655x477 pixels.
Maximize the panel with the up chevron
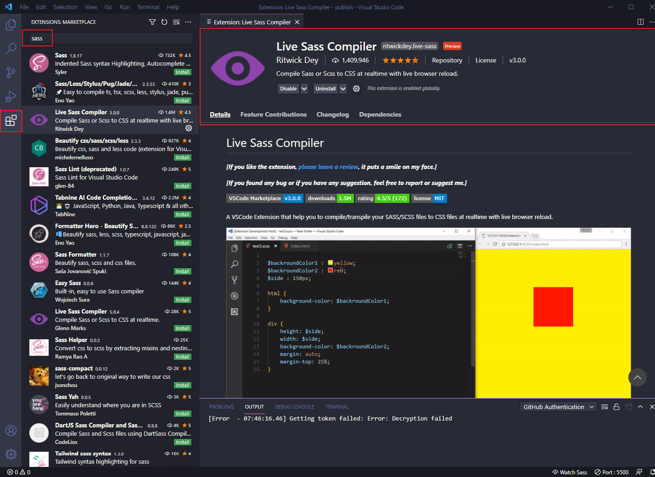pyautogui.click(x=640, y=407)
